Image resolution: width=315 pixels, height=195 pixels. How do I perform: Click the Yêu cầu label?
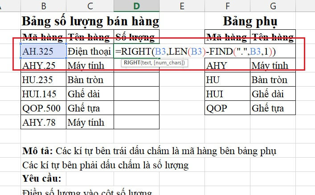[42, 179]
